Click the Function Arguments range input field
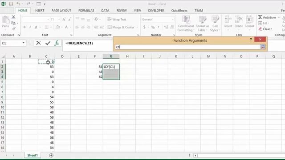 (187, 47)
